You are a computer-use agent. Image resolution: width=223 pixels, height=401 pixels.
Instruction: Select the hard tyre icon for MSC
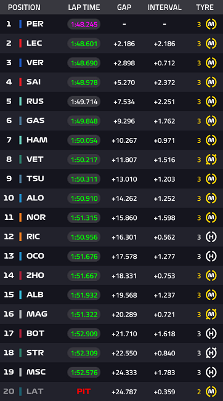pos(211,372)
